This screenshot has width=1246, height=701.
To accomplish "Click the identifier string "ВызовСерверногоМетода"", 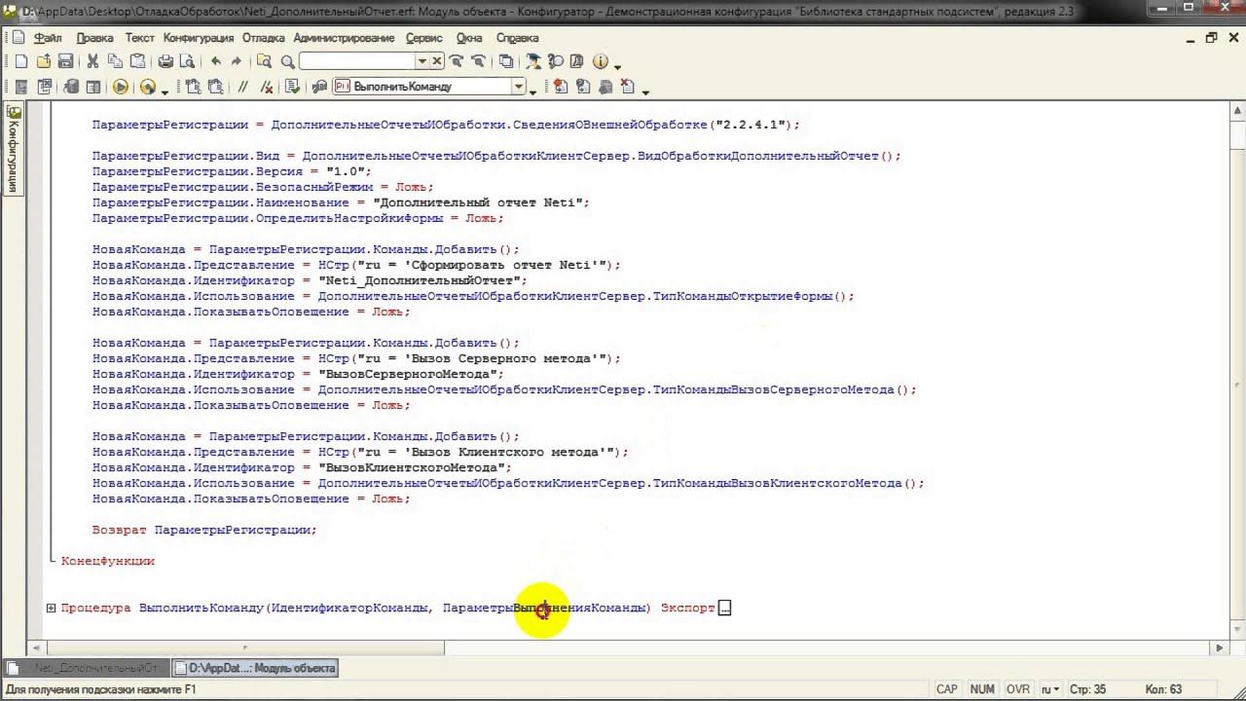I will coord(407,374).
